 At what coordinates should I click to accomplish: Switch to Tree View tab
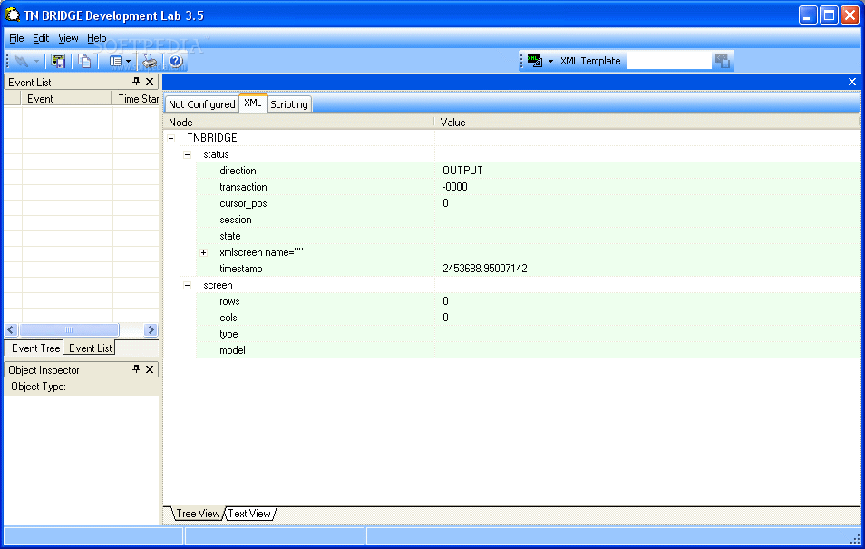(198, 514)
